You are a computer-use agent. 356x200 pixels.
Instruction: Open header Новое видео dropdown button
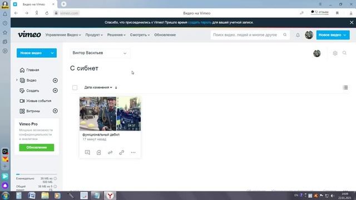click(333, 35)
